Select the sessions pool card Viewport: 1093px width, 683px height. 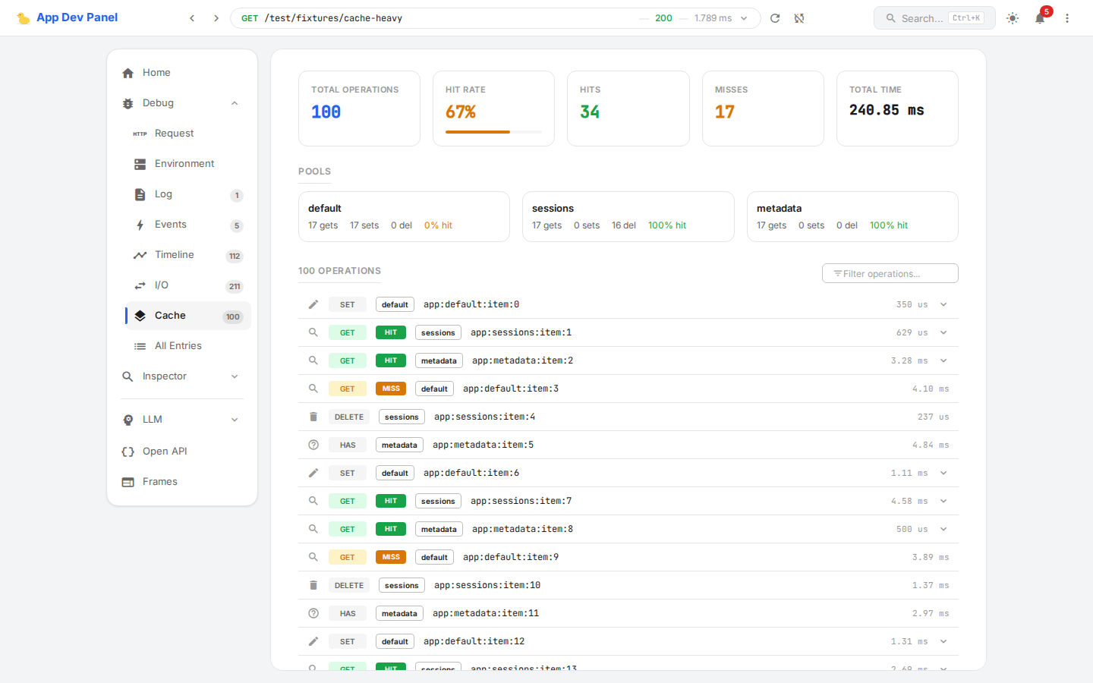point(628,217)
